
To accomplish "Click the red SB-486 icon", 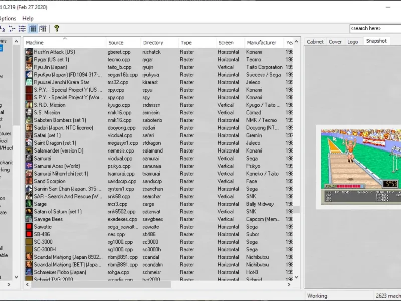I will 29,234.
